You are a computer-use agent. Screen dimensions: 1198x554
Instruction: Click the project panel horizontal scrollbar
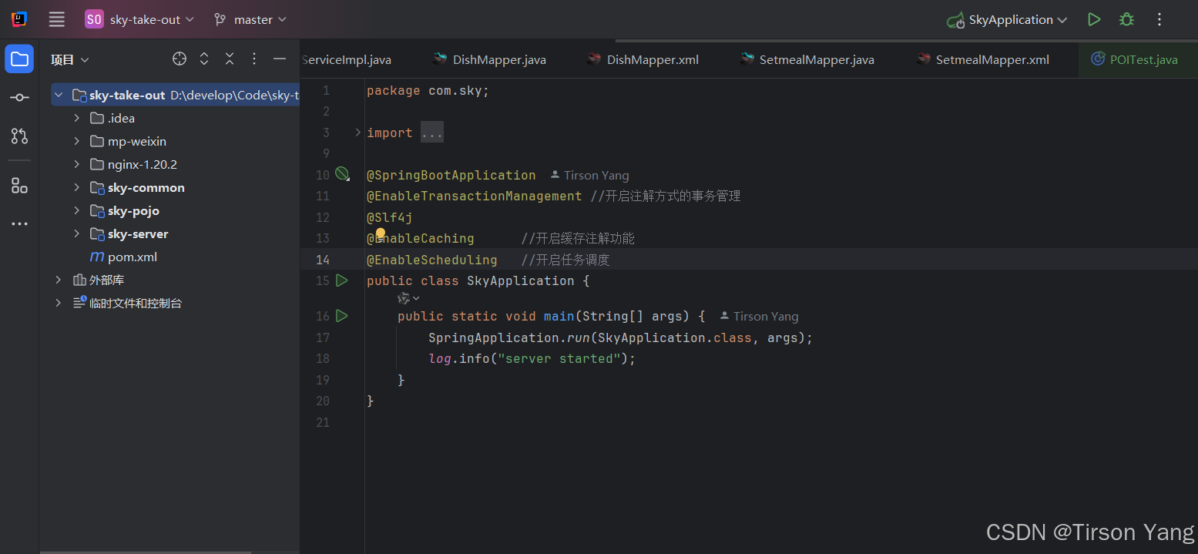145,551
